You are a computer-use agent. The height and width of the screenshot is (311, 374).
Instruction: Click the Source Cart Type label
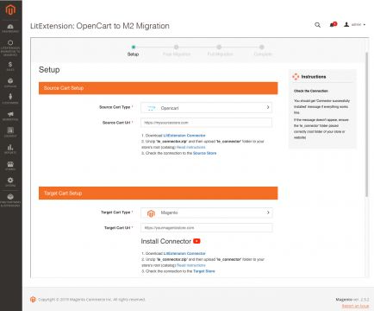(115, 107)
